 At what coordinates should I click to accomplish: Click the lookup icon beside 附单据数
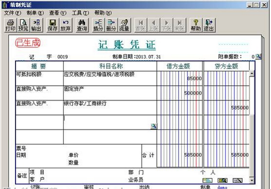tap(258, 57)
